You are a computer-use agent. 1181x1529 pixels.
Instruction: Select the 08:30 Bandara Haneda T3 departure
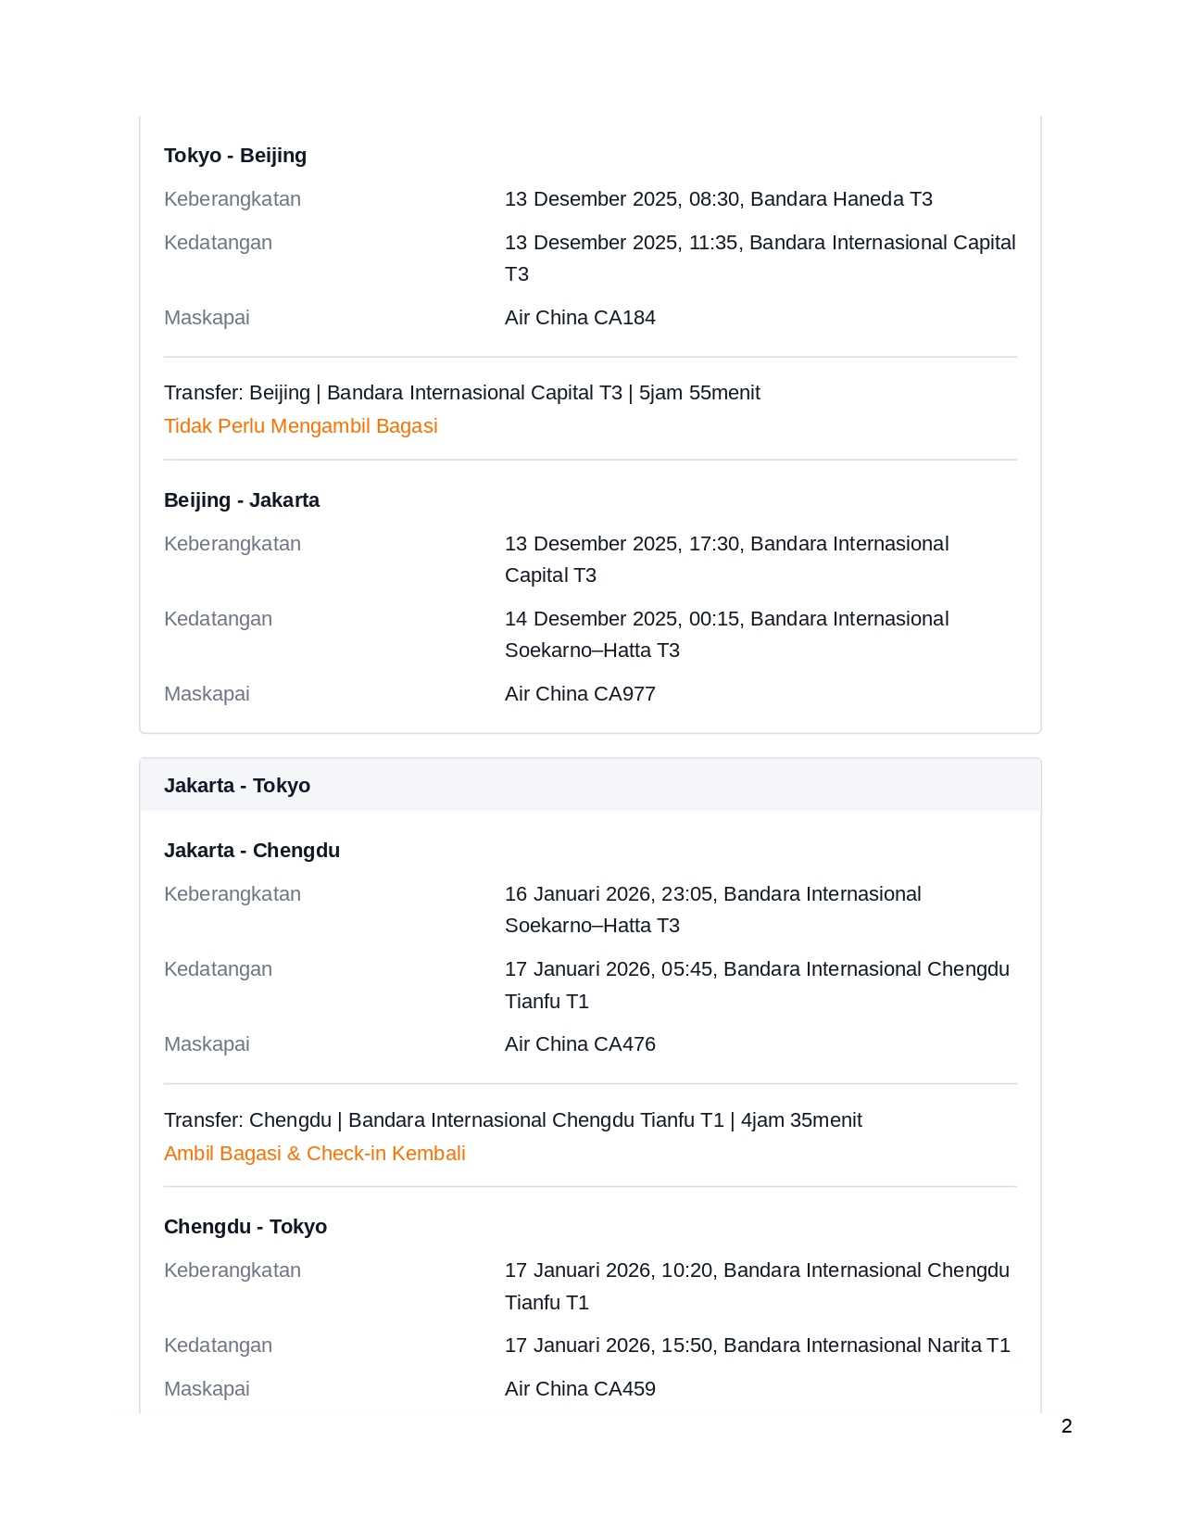718,199
